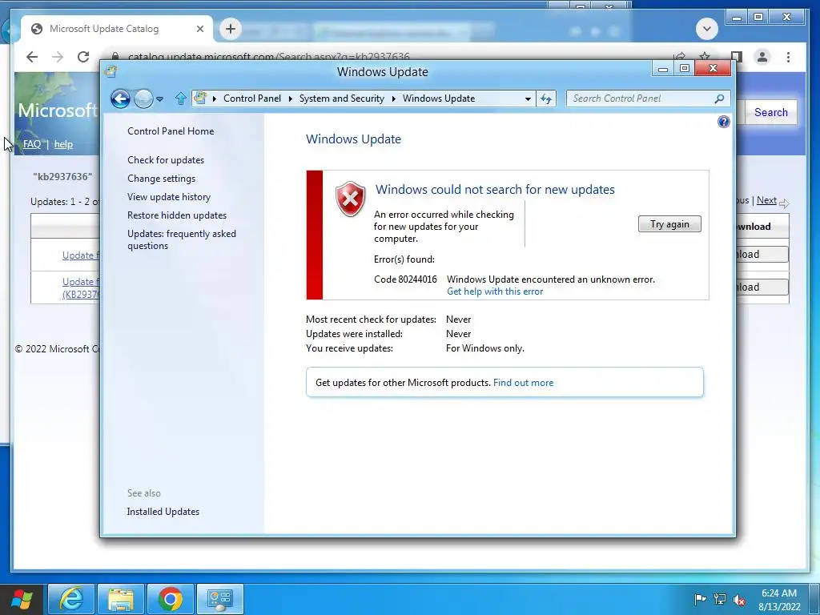Viewport: 820px width, 615px height.
Task: Select the Microsoft Update Catalog tab in Chrome
Action: [x=117, y=29]
